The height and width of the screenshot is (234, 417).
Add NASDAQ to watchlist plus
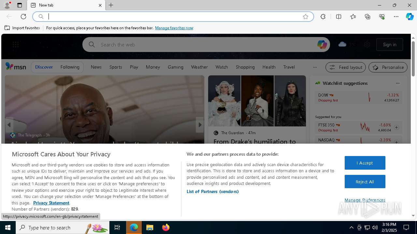coord(396,142)
